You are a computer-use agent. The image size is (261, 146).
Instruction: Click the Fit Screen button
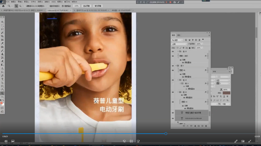coord(86,6)
